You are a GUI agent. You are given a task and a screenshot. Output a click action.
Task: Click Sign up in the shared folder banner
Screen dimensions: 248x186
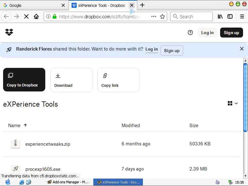coord(172,51)
